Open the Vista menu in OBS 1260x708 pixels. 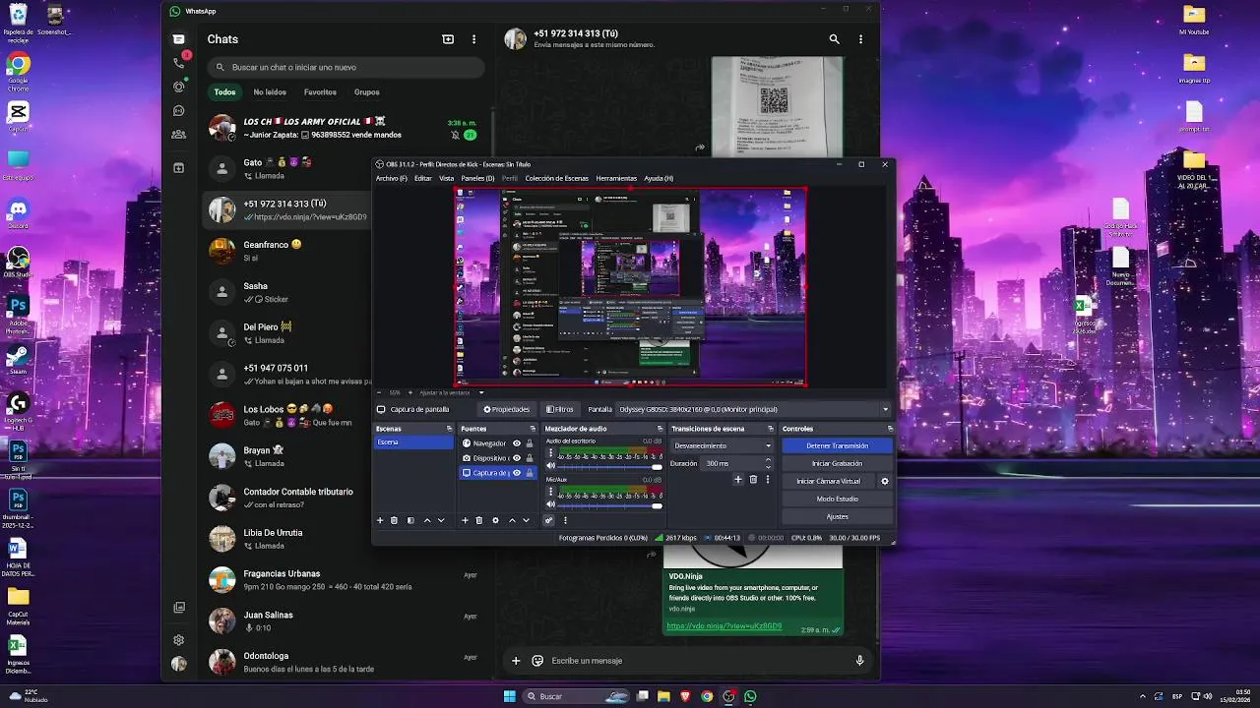coord(446,178)
